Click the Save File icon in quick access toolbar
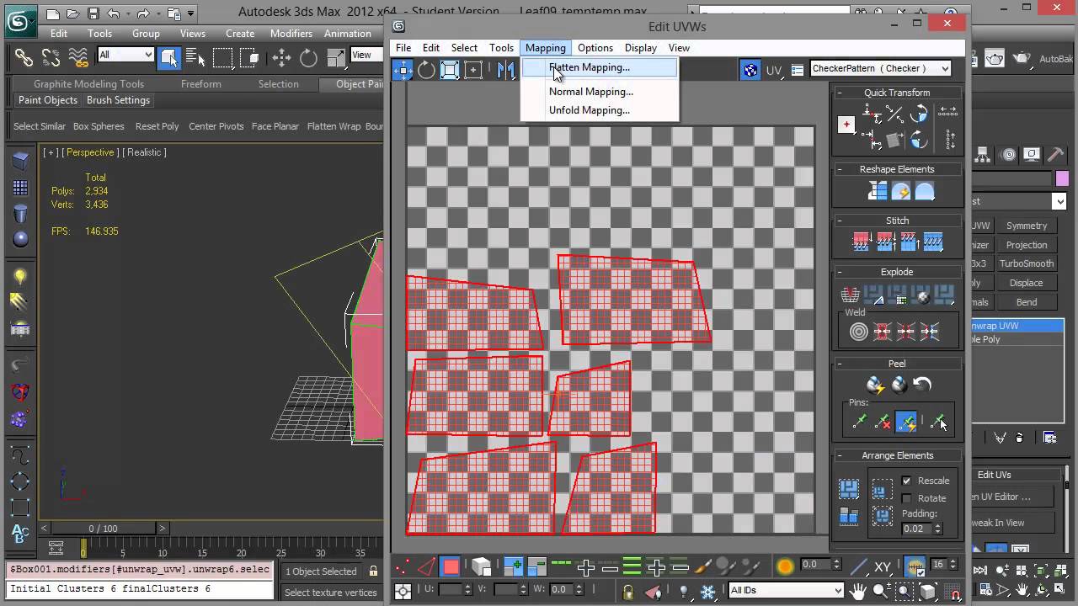The width and height of the screenshot is (1078, 606). coord(93,13)
